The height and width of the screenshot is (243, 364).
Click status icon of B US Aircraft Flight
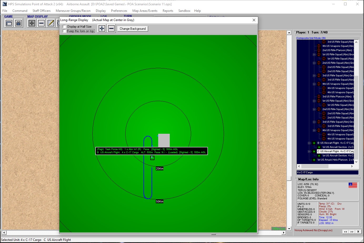click(314, 143)
